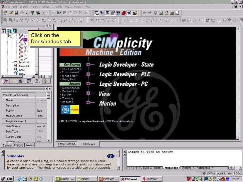Select the InfoViewer editor tab

tap(89, 144)
